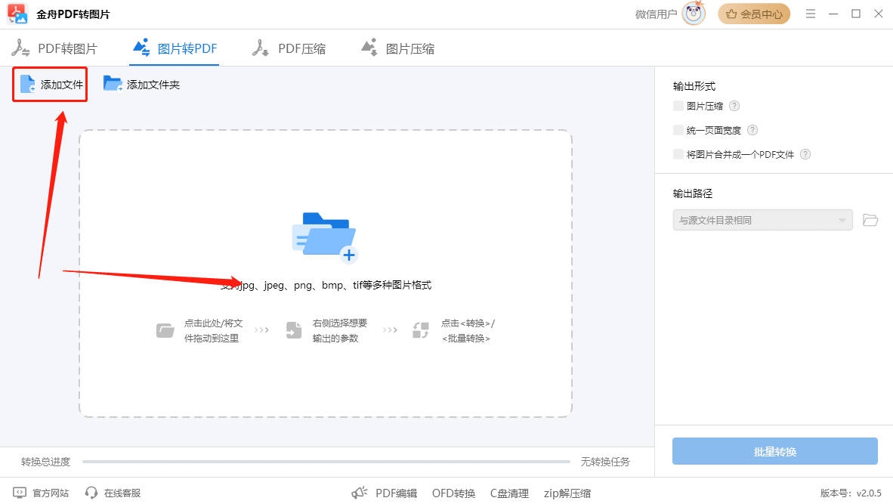893x504 pixels.
Task: Start the C盘清理 cleanup tool
Action: pyautogui.click(x=509, y=492)
